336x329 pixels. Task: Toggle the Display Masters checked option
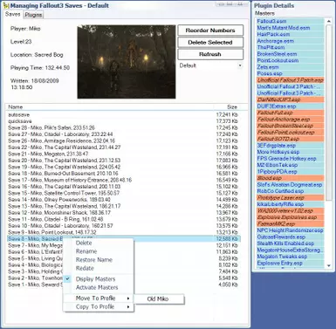[95, 279]
